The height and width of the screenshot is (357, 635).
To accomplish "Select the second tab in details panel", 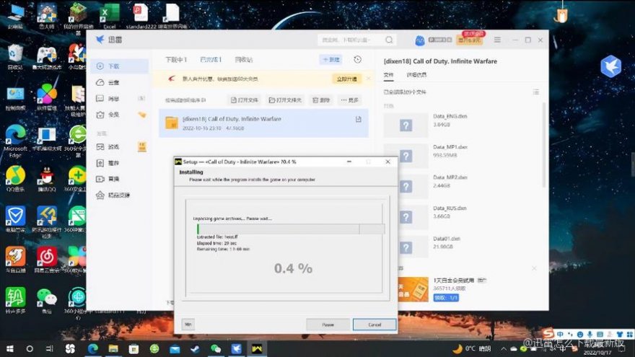I will tap(416, 75).
